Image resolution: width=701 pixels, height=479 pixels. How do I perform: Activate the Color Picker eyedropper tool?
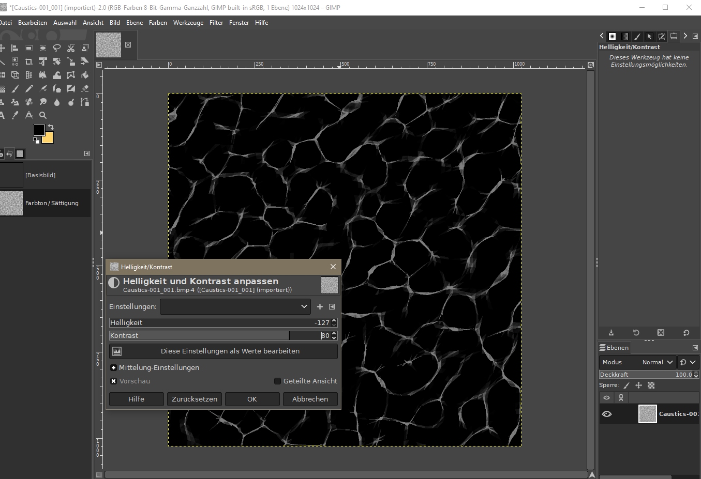(15, 115)
